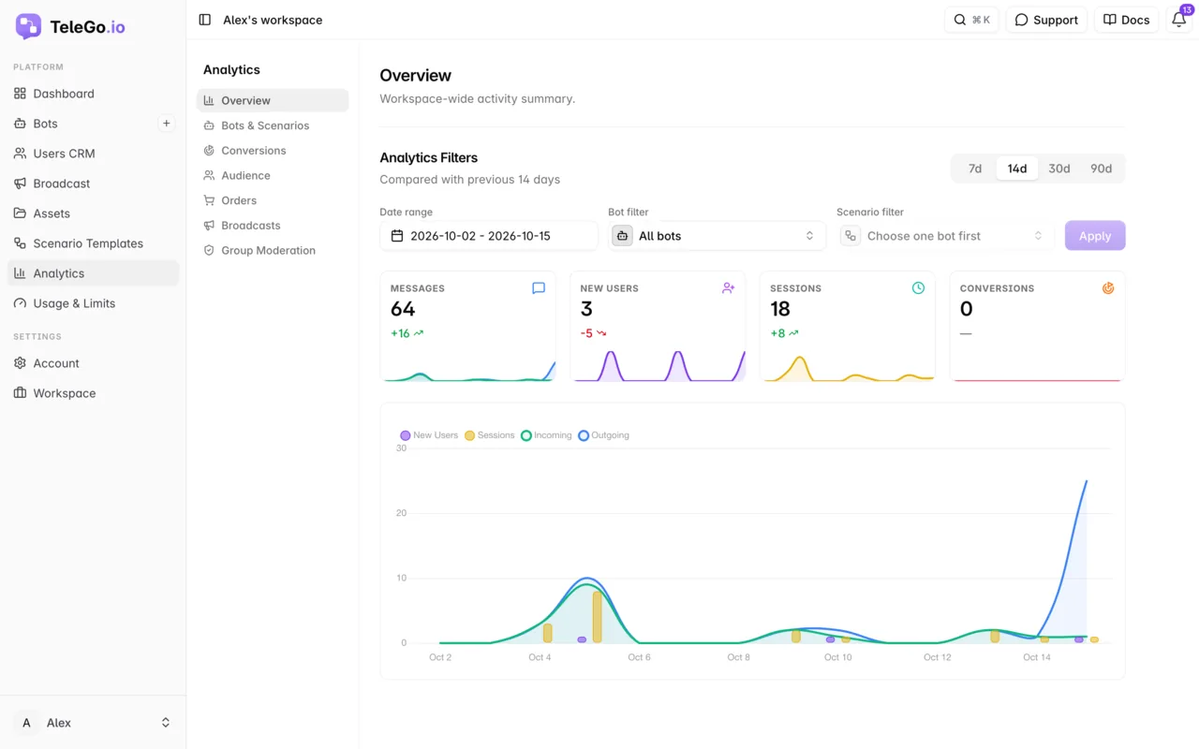This screenshot has height=749, width=1199.
Task: Click the Account gear icon
Action: (x=20, y=363)
